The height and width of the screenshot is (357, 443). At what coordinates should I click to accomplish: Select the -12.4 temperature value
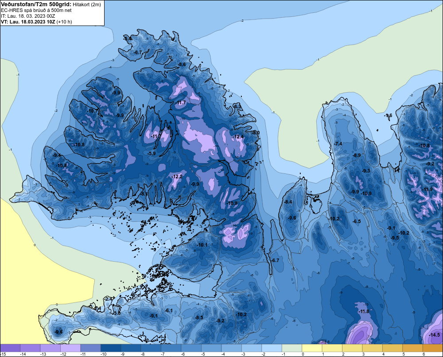point(238,137)
